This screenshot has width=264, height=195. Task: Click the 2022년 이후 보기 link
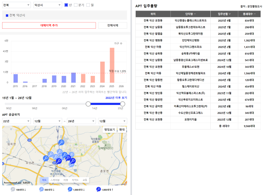116,98
